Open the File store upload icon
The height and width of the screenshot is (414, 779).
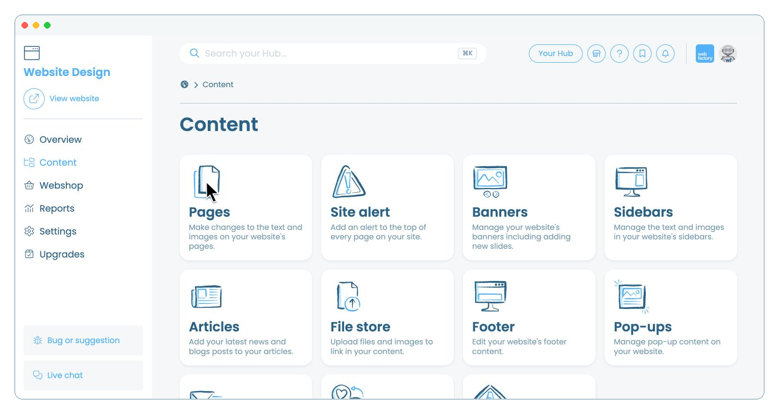[x=349, y=296]
